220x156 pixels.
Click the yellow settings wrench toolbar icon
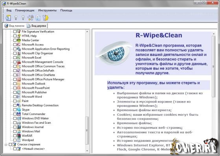[x=46, y=18]
